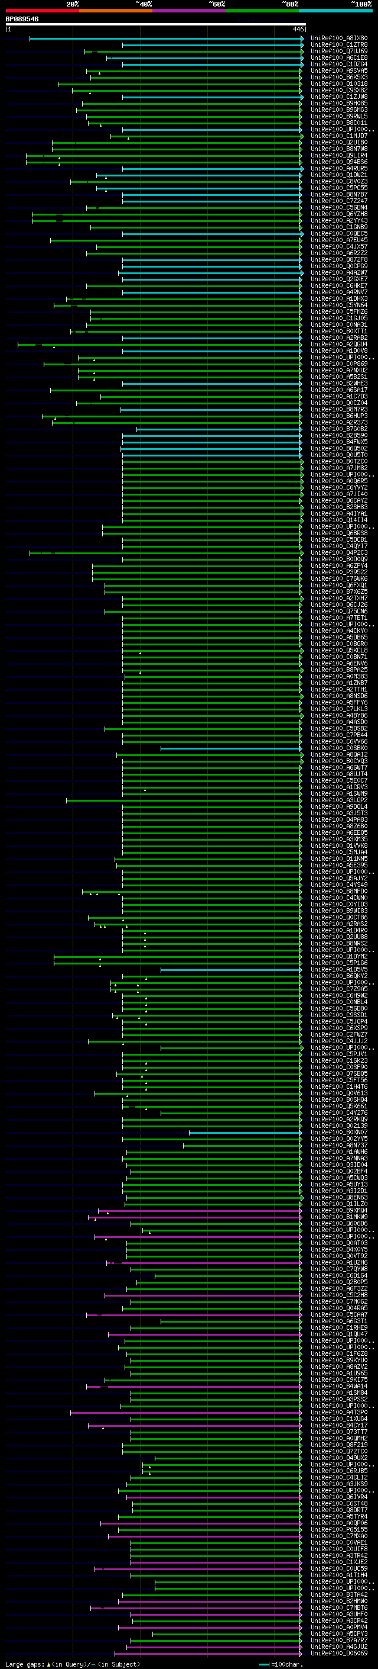Select the UniRef100_B6K5X3 label

pyautogui.click(x=339, y=77)
